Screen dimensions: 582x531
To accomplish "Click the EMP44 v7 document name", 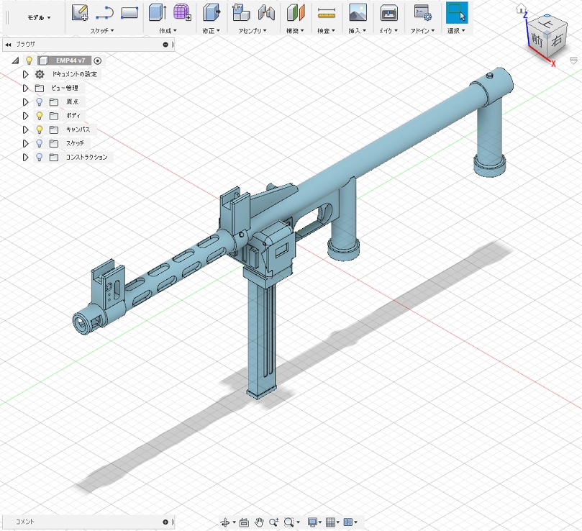I will (71, 61).
